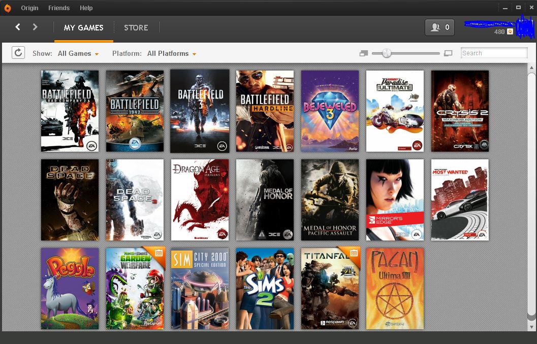The height and width of the screenshot is (344, 537).
Task: Expand the Show All Games dropdown
Action: pos(78,54)
